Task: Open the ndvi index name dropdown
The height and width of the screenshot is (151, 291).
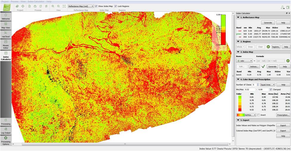Action: (244, 61)
